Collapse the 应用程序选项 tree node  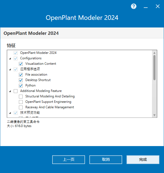pos(10,70)
